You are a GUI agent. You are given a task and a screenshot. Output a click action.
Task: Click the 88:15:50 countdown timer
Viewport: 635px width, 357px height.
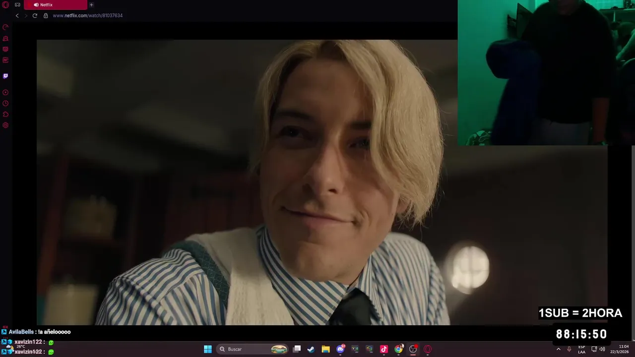click(x=581, y=334)
